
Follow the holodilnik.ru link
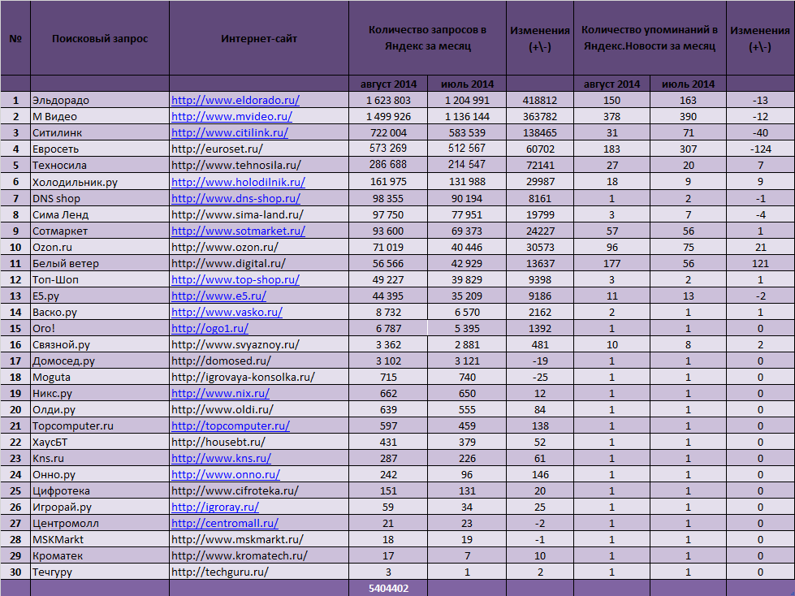pyautogui.click(x=238, y=182)
